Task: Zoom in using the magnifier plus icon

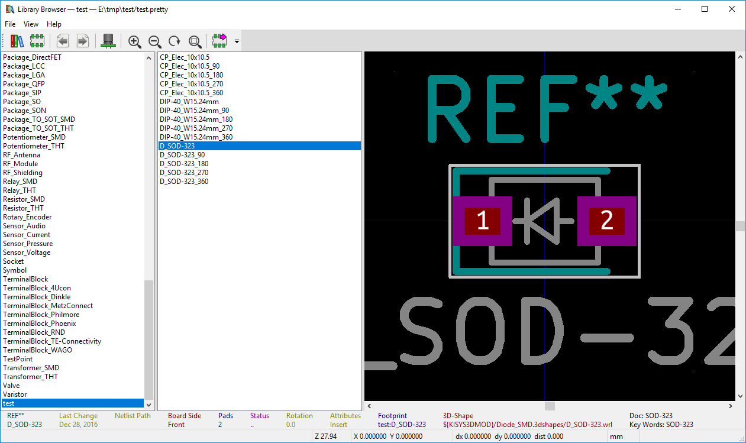Action: click(x=135, y=41)
